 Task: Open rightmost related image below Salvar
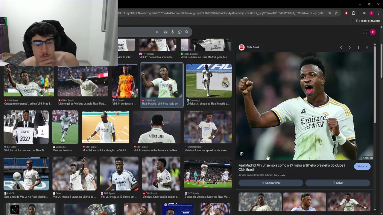[349, 202]
